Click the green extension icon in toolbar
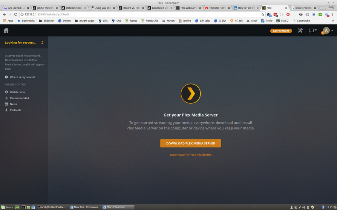 [x=320, y=14]
